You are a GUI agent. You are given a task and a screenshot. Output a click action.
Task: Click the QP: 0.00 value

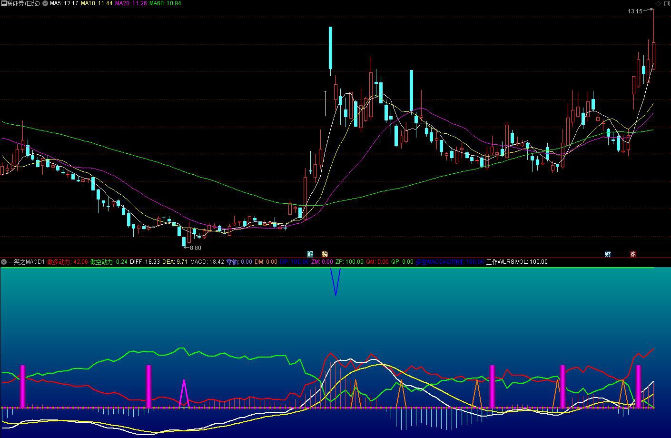tap(403, 262)
